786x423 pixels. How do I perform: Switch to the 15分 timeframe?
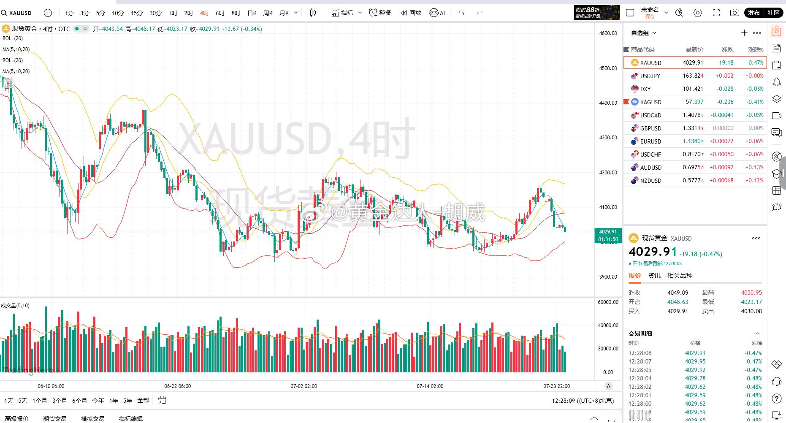point(137,13)
